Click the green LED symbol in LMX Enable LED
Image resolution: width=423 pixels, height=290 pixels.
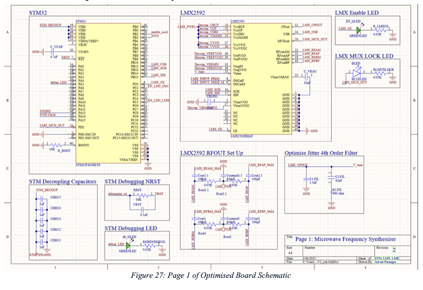[x=358, y=30]
